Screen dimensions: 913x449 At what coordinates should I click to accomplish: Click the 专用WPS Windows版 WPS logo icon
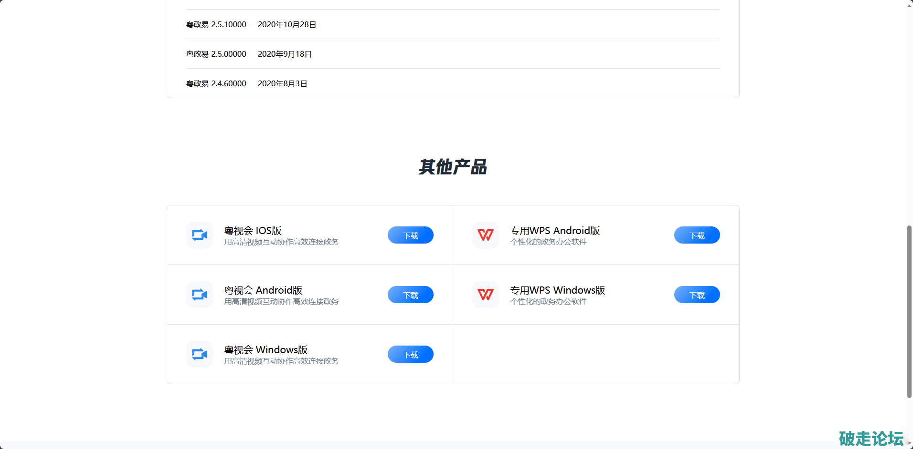tap(486, 295)
